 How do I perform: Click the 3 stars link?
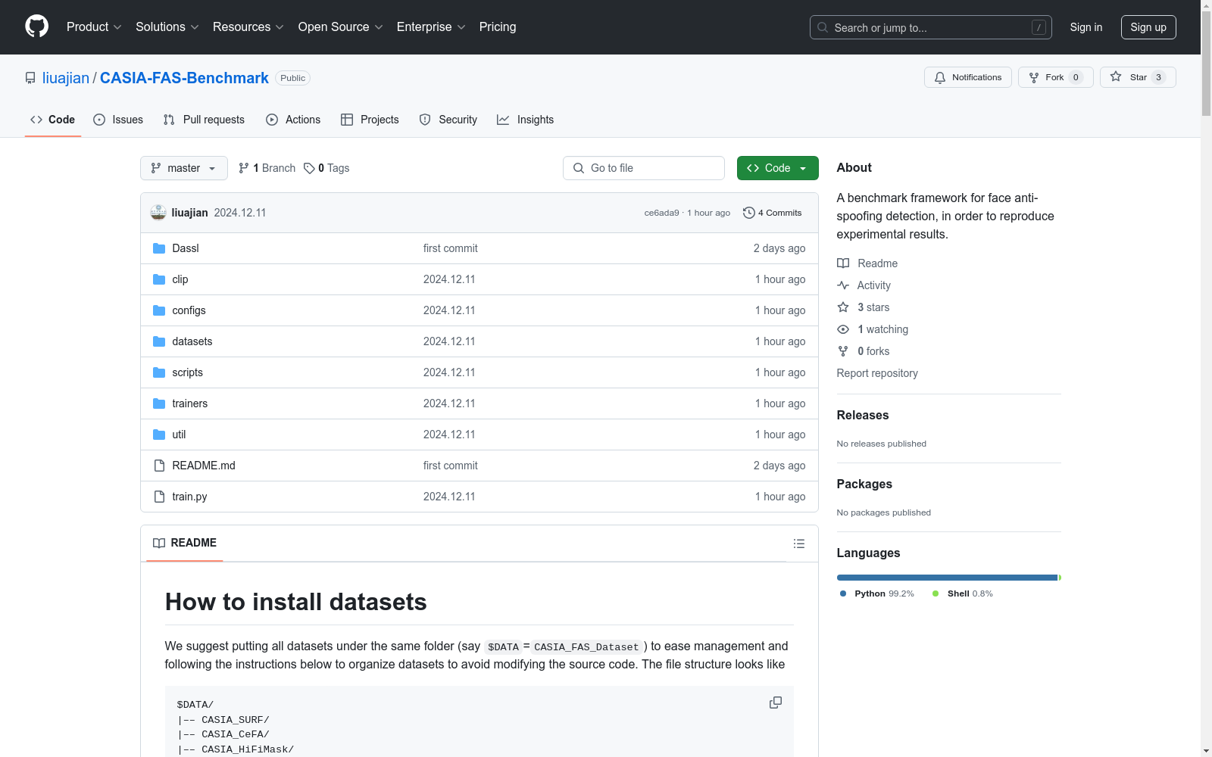click(x=873, y=307)
